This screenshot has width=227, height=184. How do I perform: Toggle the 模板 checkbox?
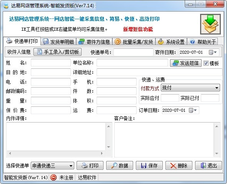(x=206, y=63)
